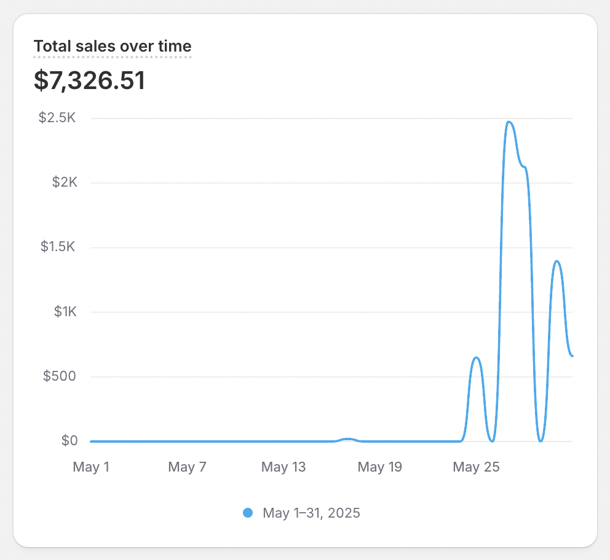Viewport: 610px width, 560px height.
Task: Click the "May 7" x-axis label
Action: [187, 467]
